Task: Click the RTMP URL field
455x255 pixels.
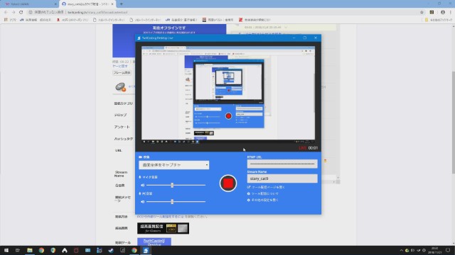Action: pyautogui.click(x=282, y=164)
